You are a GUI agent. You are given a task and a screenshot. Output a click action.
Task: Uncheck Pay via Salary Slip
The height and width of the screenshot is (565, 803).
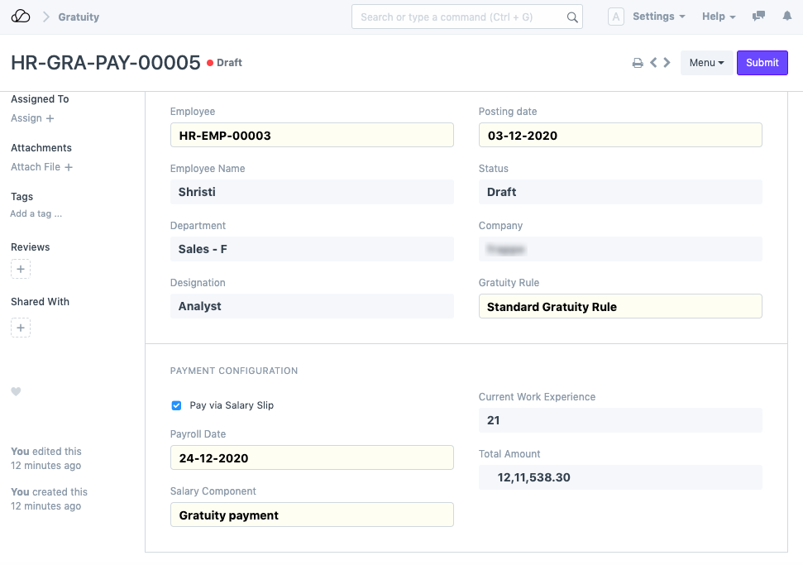(x=176, y=405)
